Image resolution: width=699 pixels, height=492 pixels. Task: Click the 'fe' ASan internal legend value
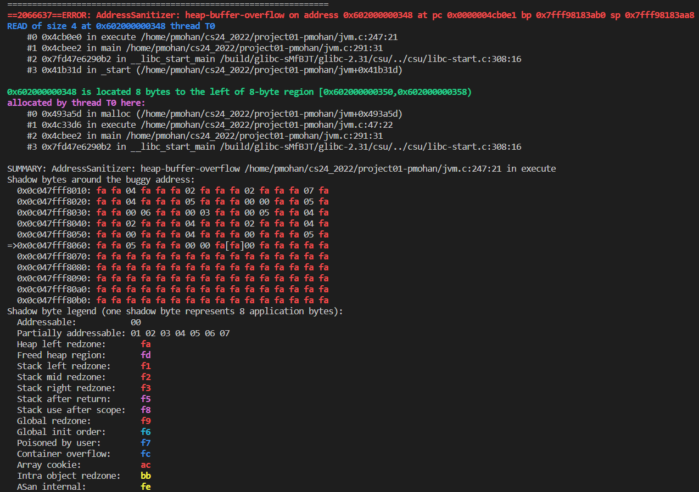(146, 487)
